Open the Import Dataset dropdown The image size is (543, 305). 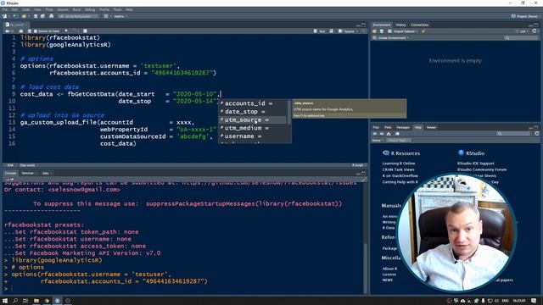[x=403, y=31]
